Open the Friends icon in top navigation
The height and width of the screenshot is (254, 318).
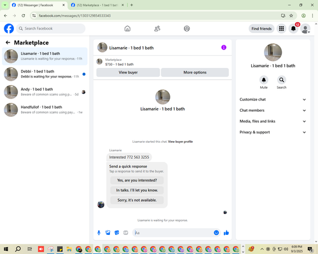point(157,29)
